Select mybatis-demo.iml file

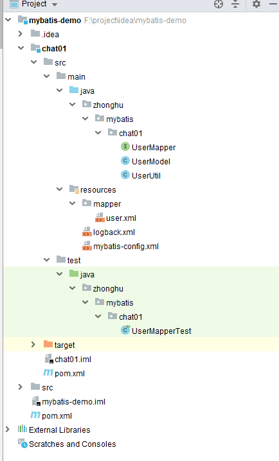[x=73, y=402]
